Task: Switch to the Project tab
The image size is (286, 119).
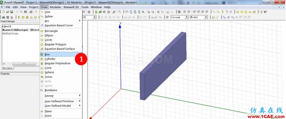Action: click(x=8, y=68)
